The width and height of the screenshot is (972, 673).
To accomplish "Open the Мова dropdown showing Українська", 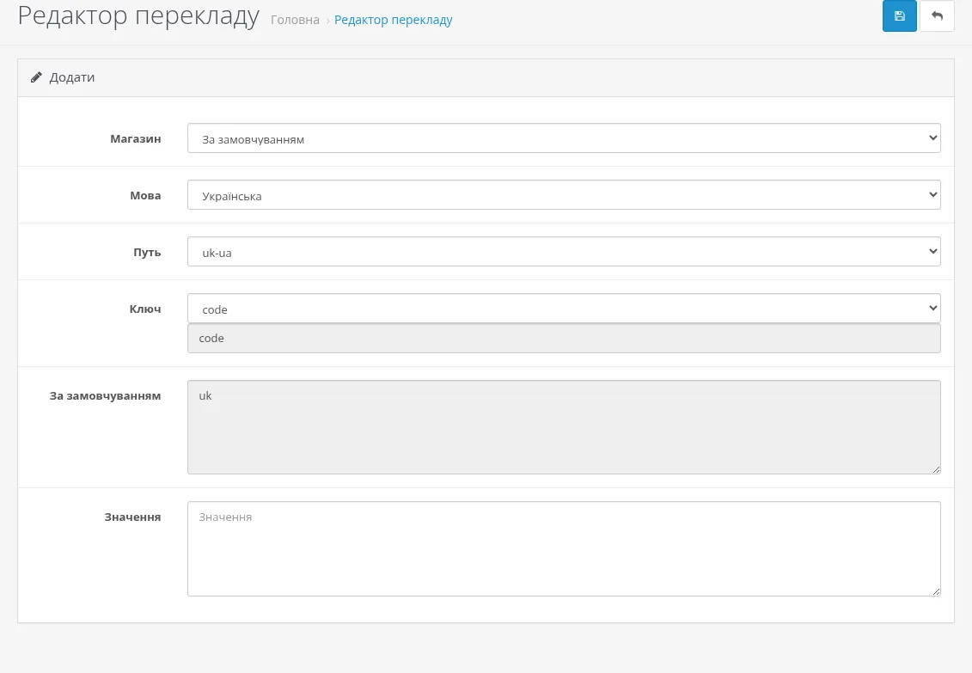I will coord(564,195).
